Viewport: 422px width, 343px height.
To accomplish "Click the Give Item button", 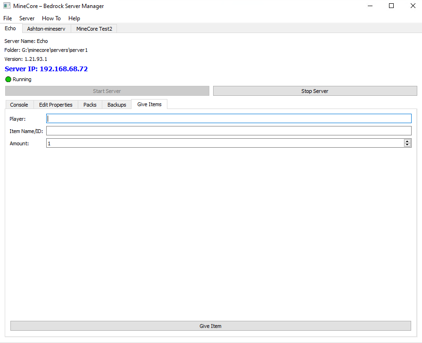I will click(210, 326).
